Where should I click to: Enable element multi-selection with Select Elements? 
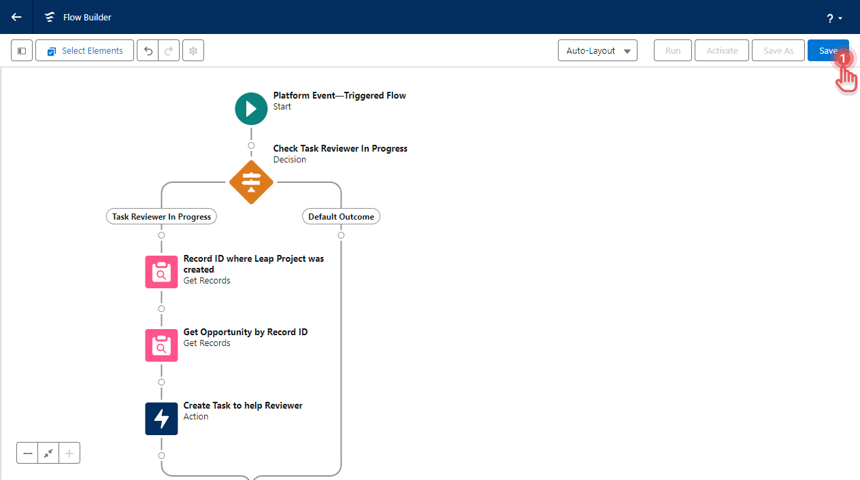(x=84, y=50)
